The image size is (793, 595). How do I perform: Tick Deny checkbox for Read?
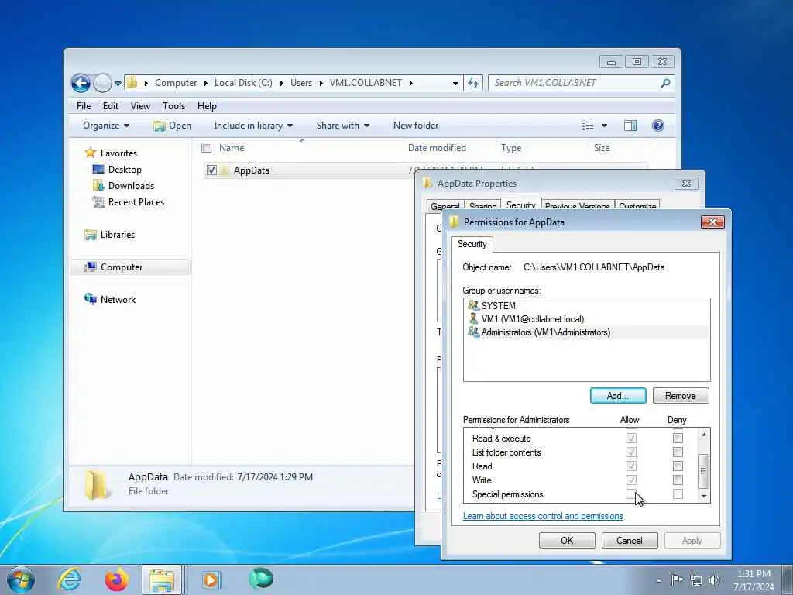(x=678, y=466)
